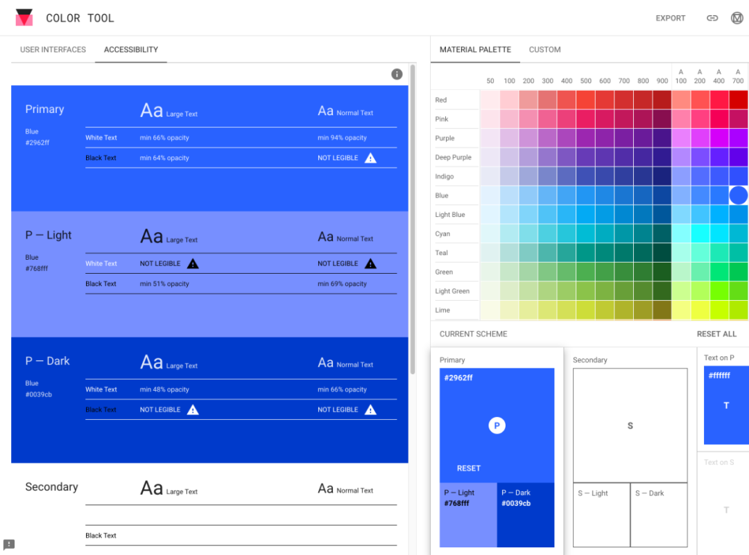Click the accessibility panel vertical scrollbar
Image resolution: width=749 pixels, height=555 pixels.
pyautogui.click(x=412, y=220)
